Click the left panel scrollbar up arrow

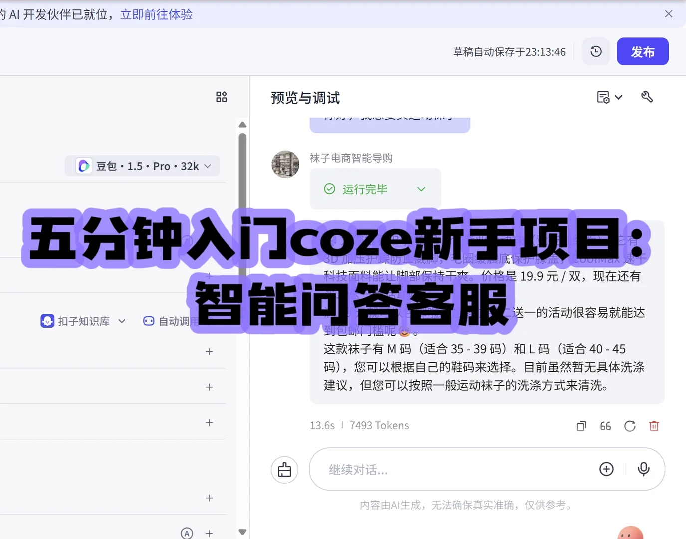coord(242,125)
